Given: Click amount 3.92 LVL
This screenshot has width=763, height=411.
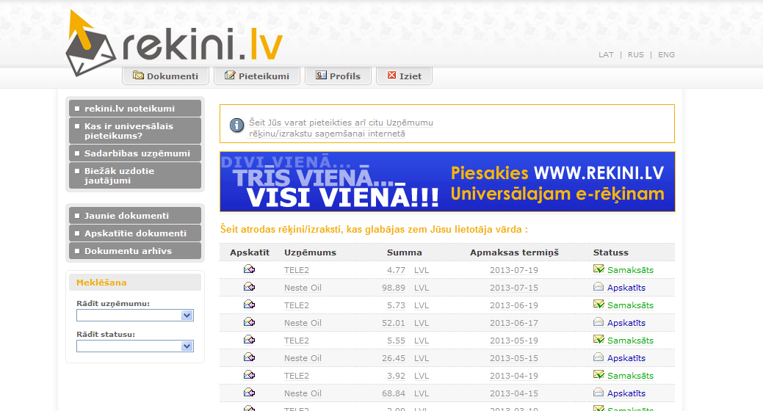Looking at the screenshot, I should coord(408,376).
